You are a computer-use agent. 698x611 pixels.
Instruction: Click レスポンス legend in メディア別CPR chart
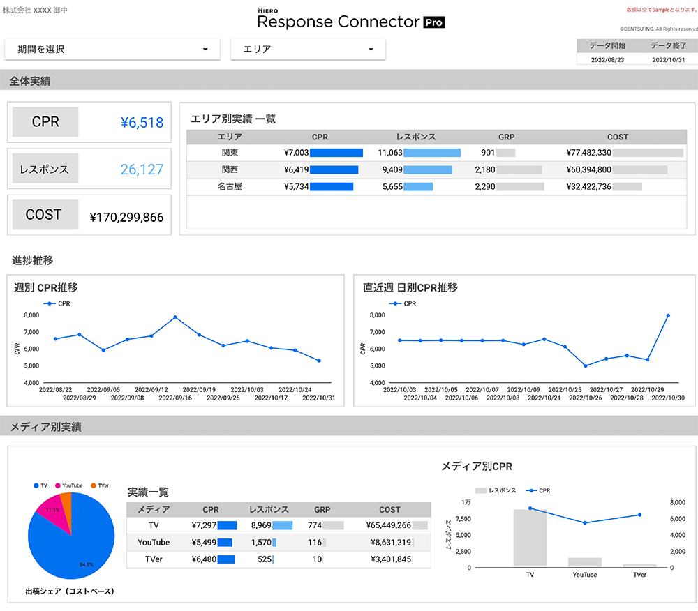coord(495,490)
